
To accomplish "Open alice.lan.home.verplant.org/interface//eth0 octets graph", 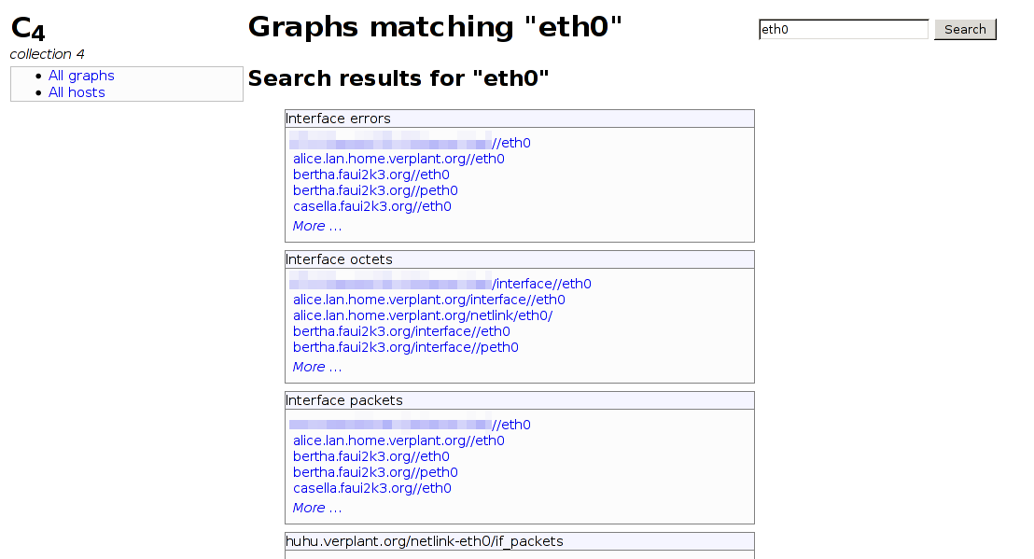I will point(428,300).
